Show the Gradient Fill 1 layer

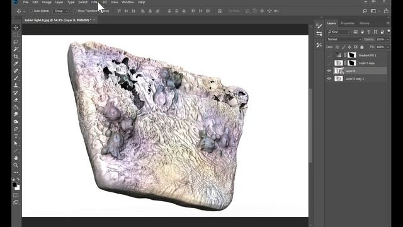(329, 55)
